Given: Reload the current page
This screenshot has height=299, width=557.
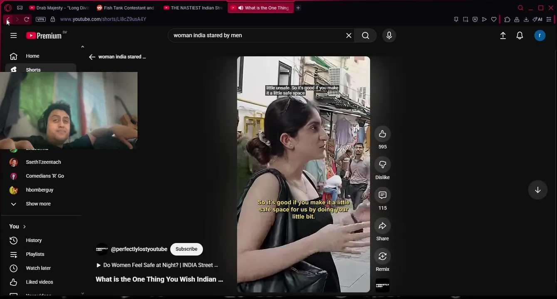Looking at the screenshot, I should pos(27,19).
